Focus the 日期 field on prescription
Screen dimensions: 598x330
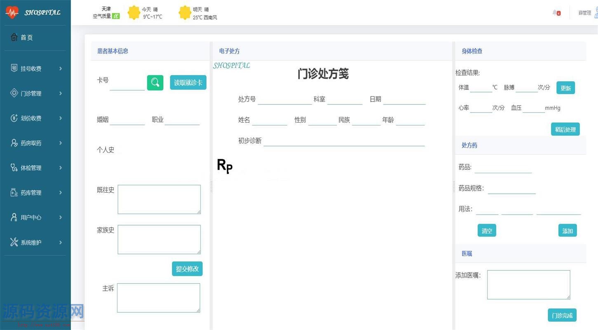click(404, 99)
